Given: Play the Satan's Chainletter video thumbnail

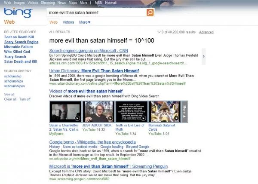Looking at the screenshot, I should pos(65,112).
